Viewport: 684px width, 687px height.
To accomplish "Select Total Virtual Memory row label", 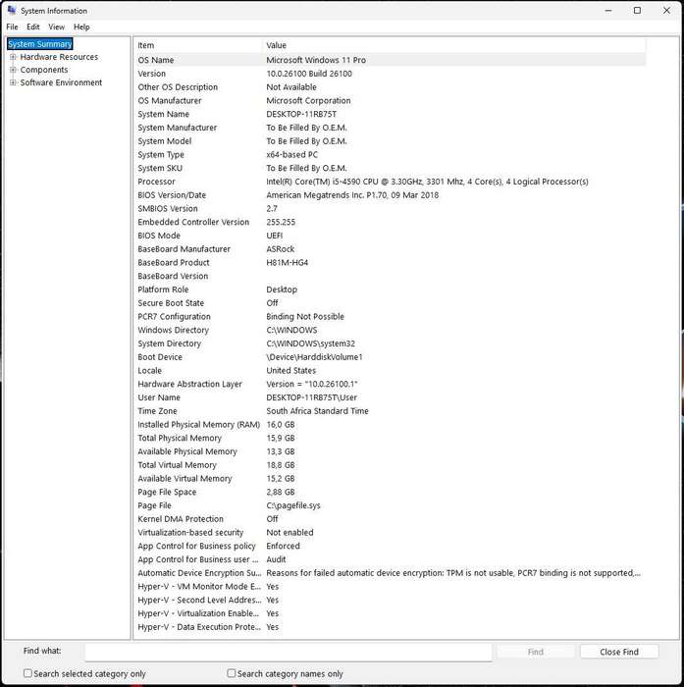I will (x=177, y=465).
